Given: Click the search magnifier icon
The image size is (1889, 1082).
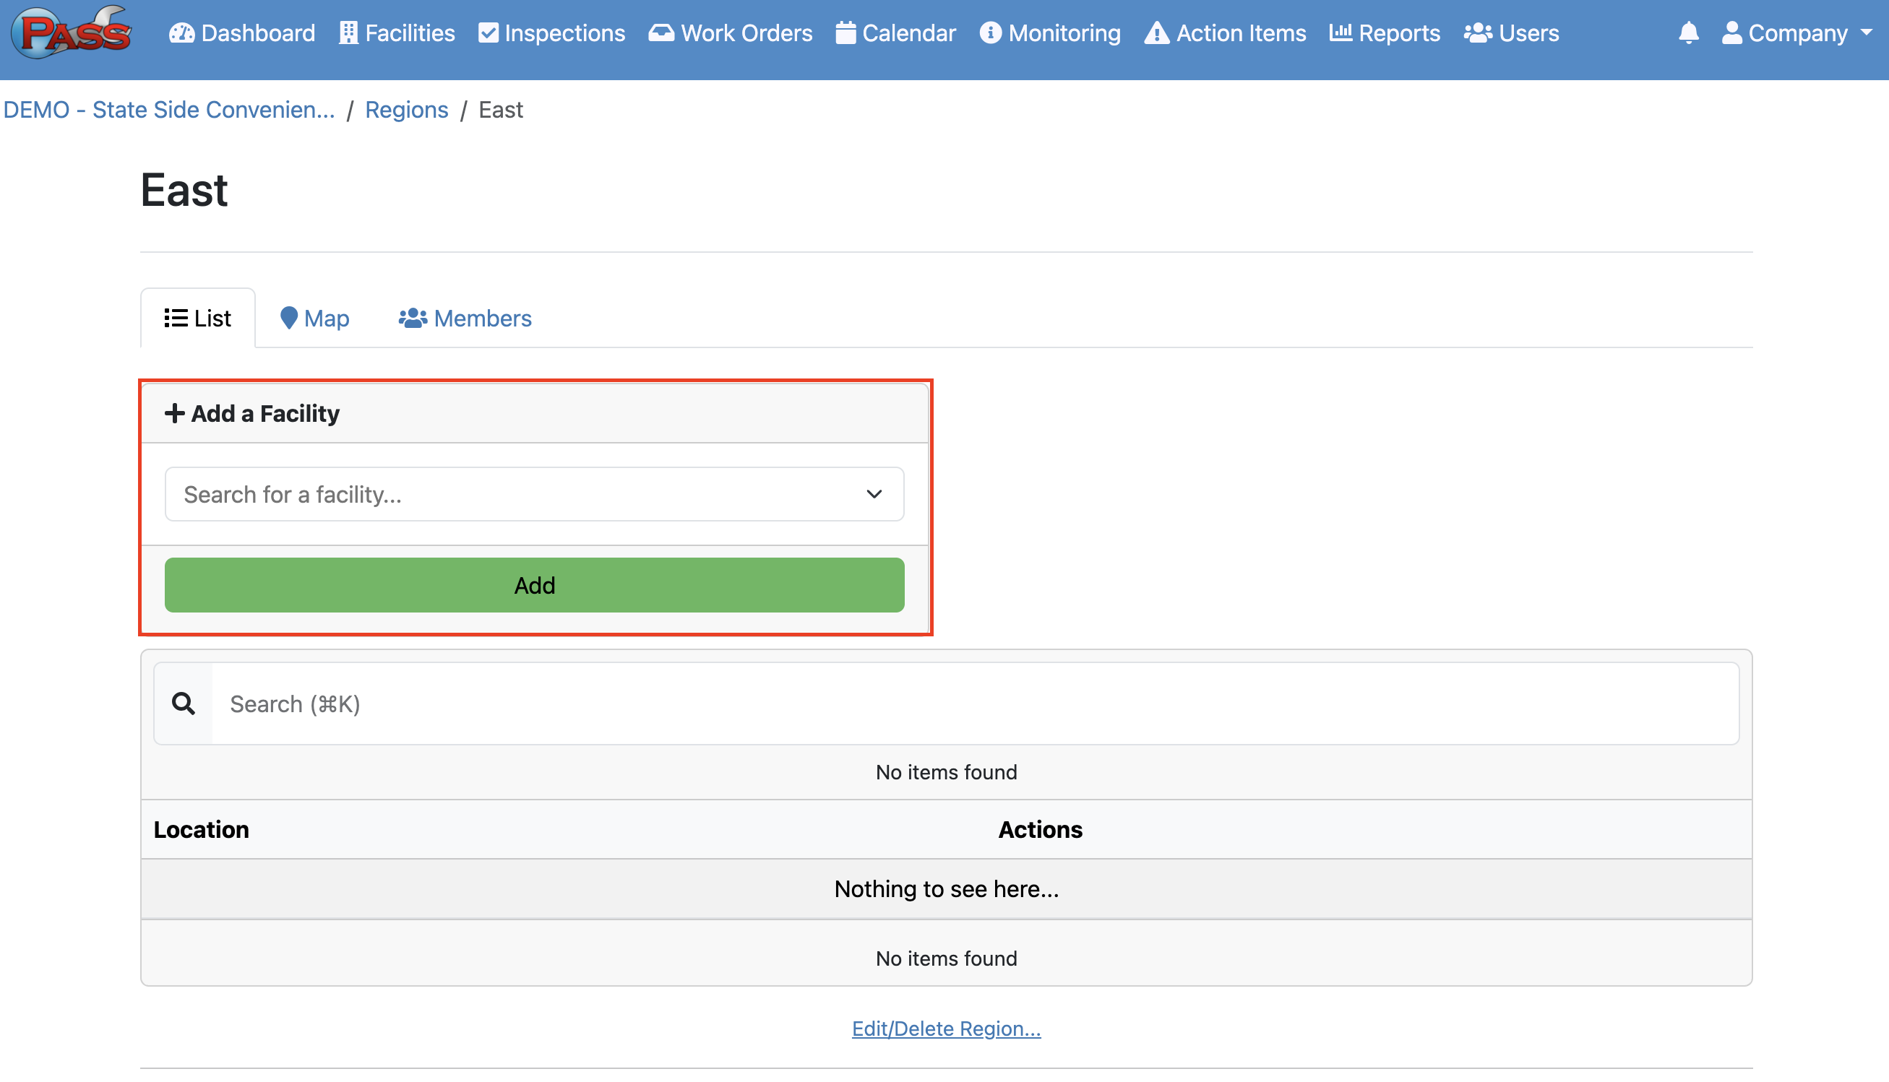Looking at the screenshot, I should [x=184, y=703].
